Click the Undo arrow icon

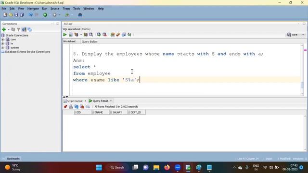click(31, 15)
